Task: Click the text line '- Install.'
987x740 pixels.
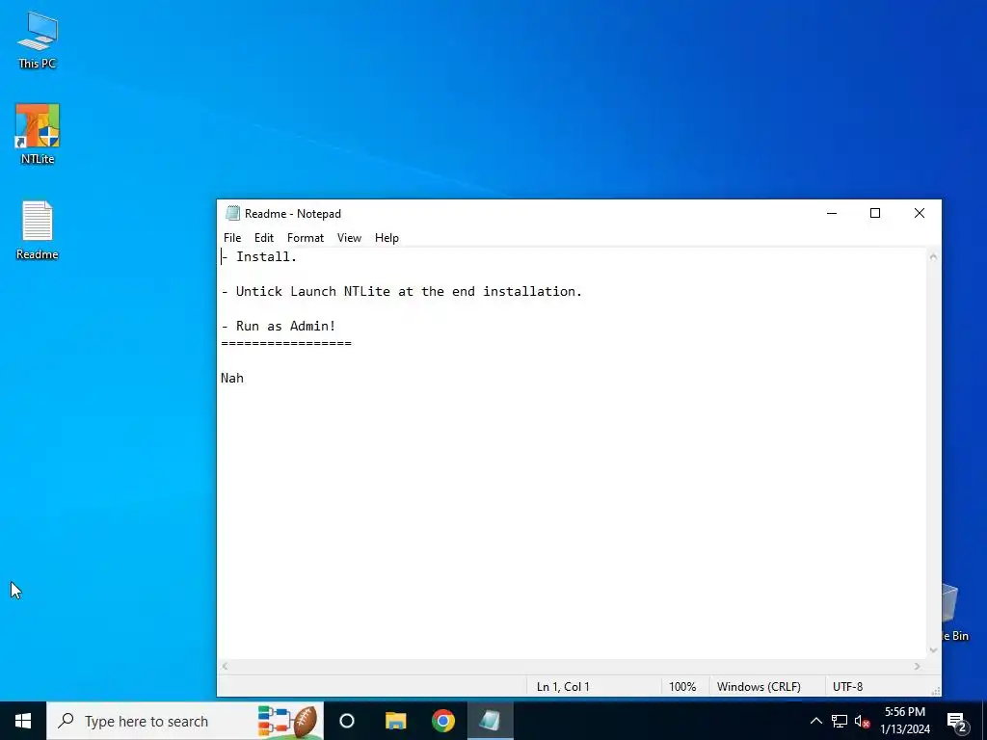Action: pyautogui.click(x=258, y=256)
